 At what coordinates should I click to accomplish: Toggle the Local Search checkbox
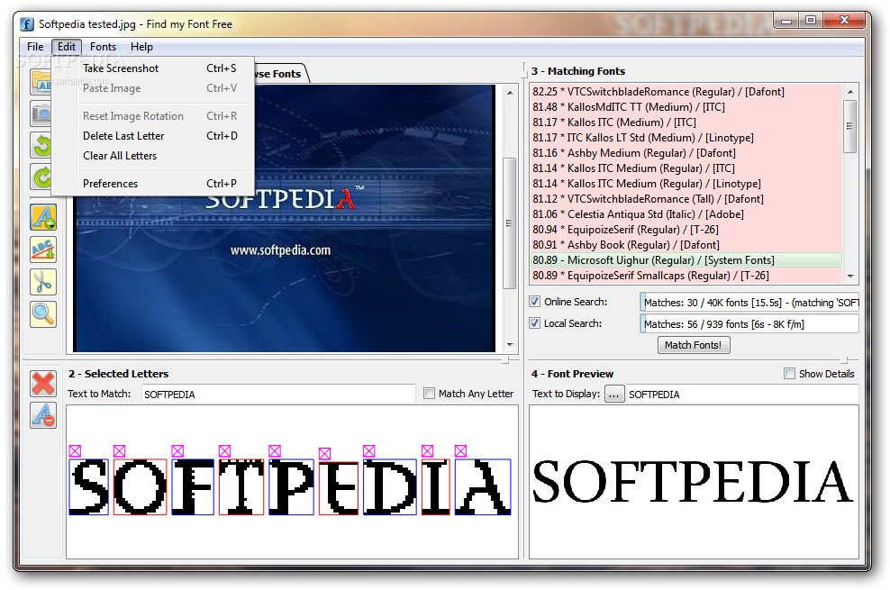tap(535, 323)
